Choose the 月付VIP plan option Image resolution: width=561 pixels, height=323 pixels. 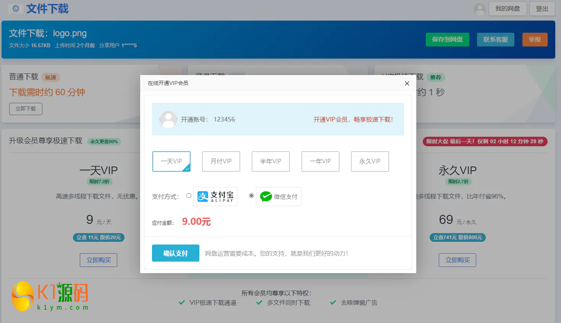click(221, 161)
